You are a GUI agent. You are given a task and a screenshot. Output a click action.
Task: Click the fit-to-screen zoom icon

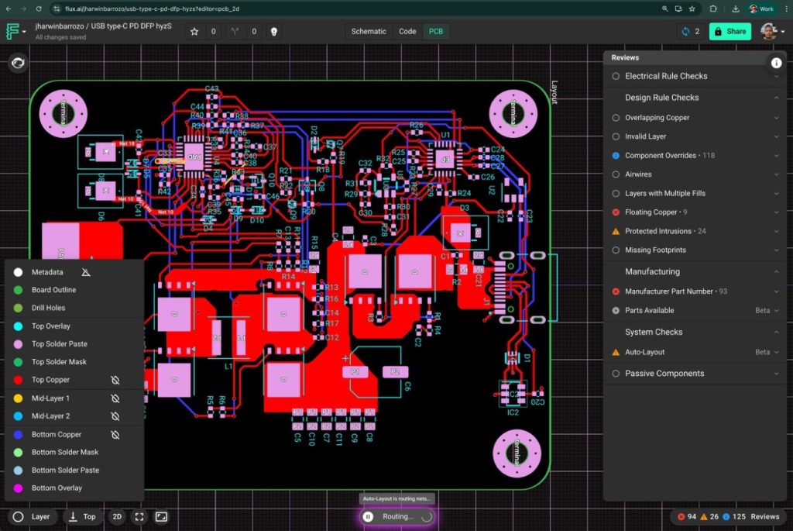[139, 516]
